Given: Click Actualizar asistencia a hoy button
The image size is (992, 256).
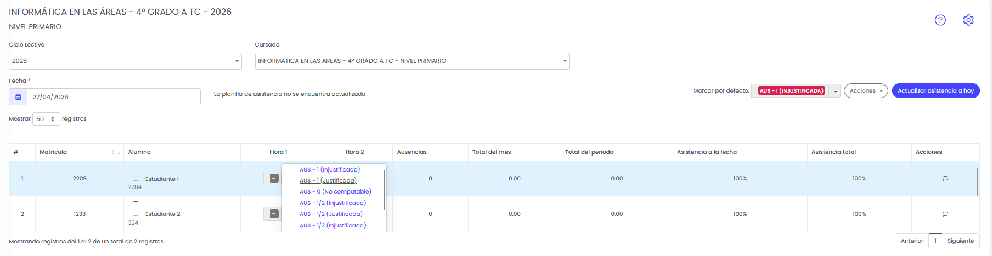Looking at the screenshot, I should tap(936, 91).
